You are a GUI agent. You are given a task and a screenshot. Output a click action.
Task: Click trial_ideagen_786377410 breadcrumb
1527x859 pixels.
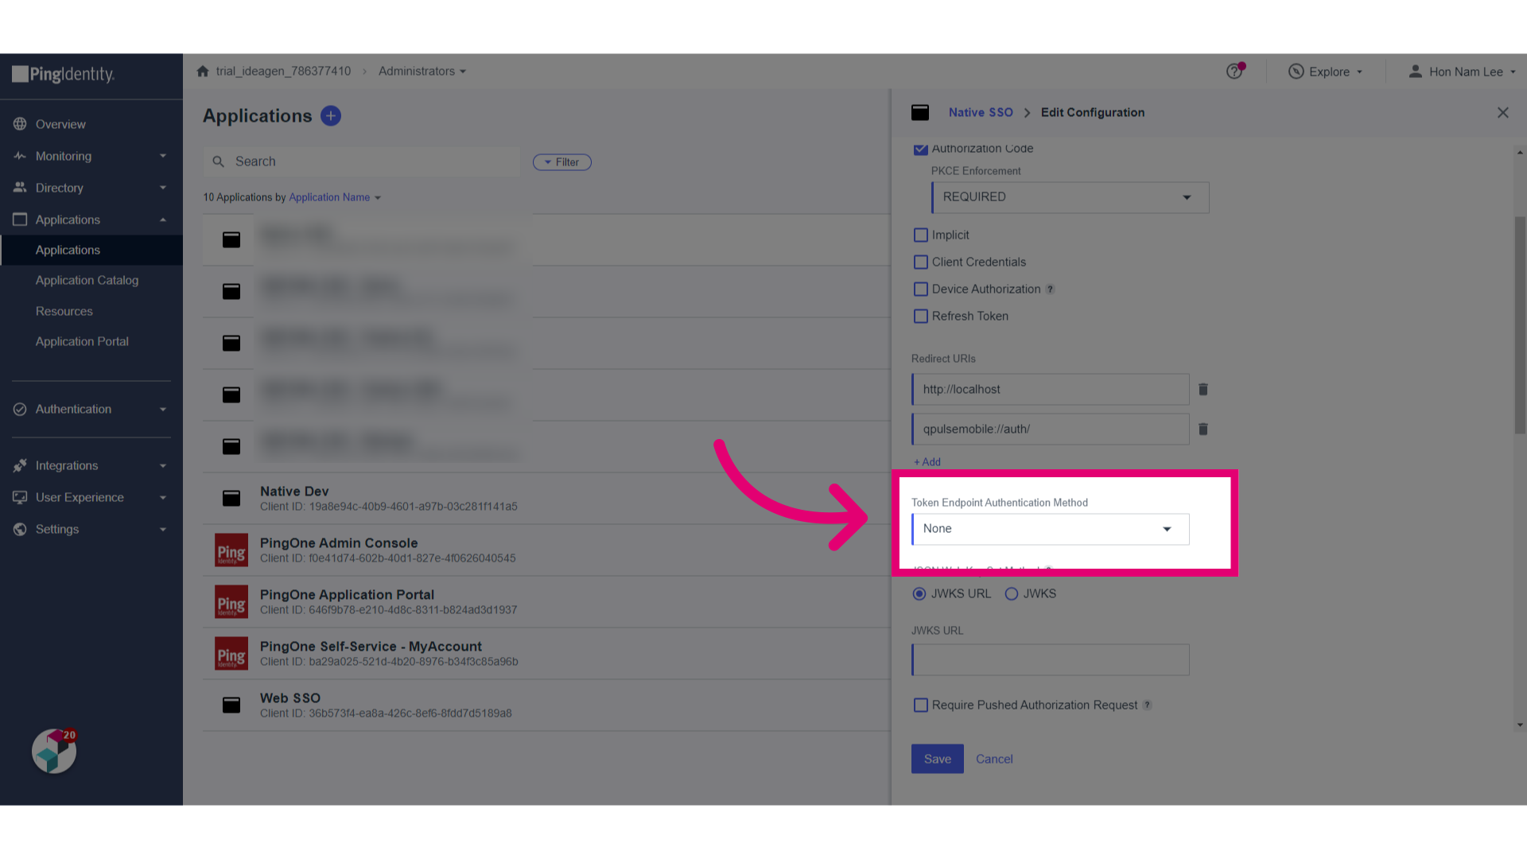tap(283, 71)
